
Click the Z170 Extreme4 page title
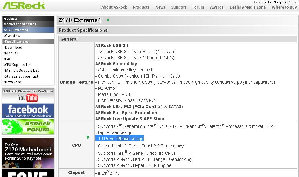[80, 20]
